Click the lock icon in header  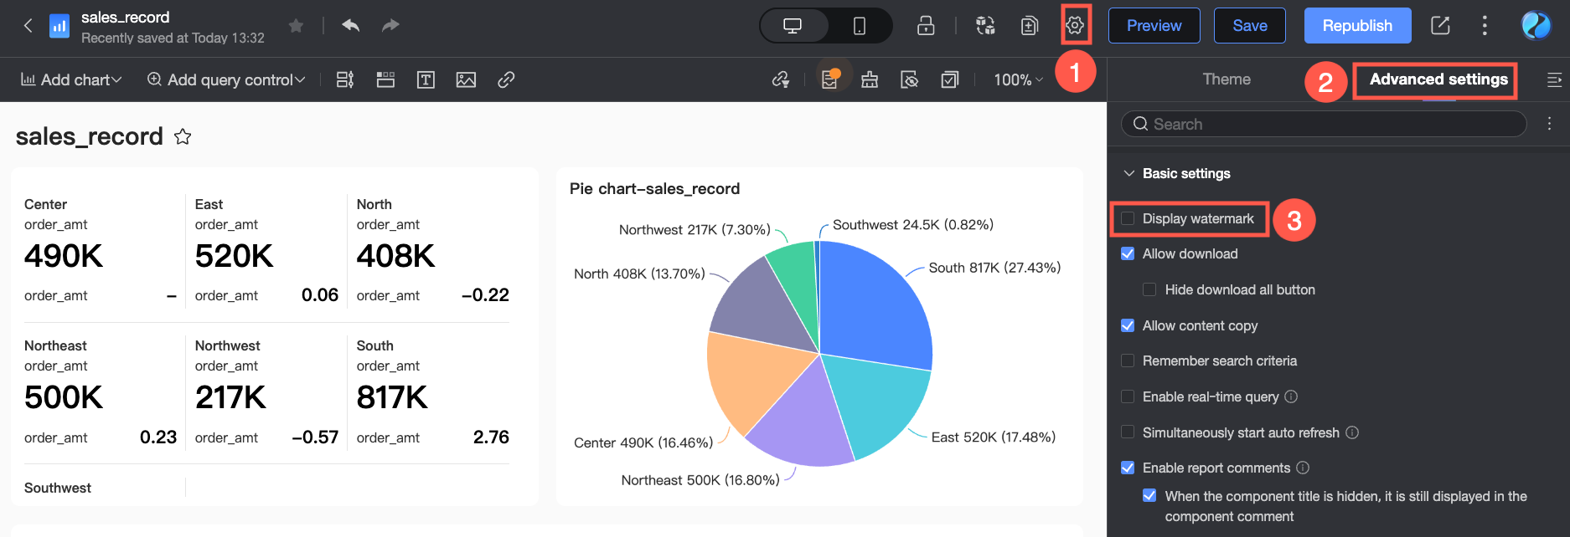coord(926,26)
